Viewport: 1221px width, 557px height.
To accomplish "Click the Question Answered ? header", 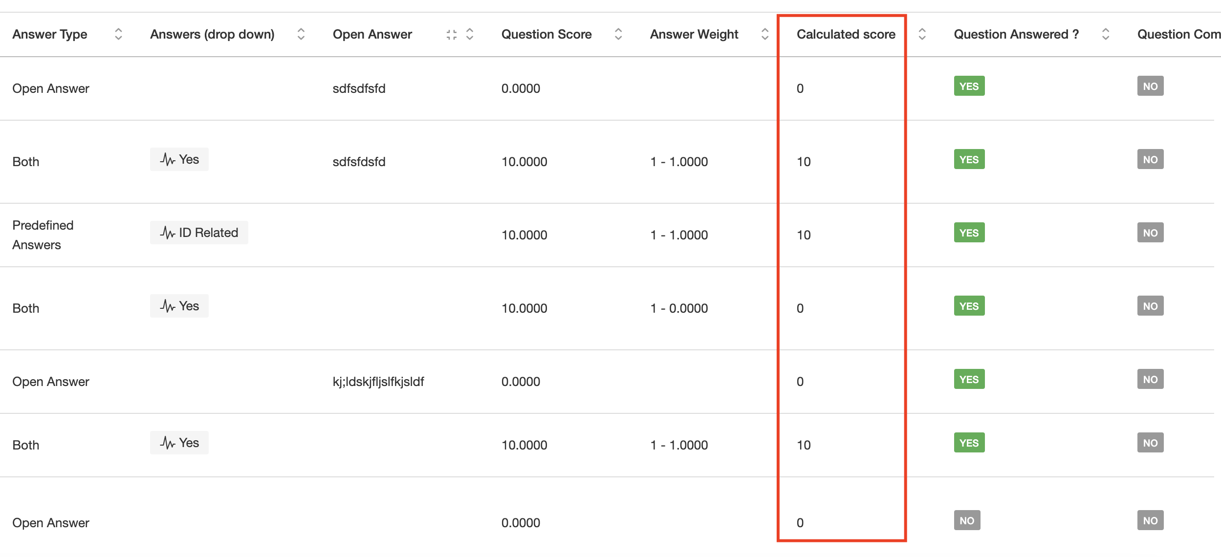I will click(1016, 34).
